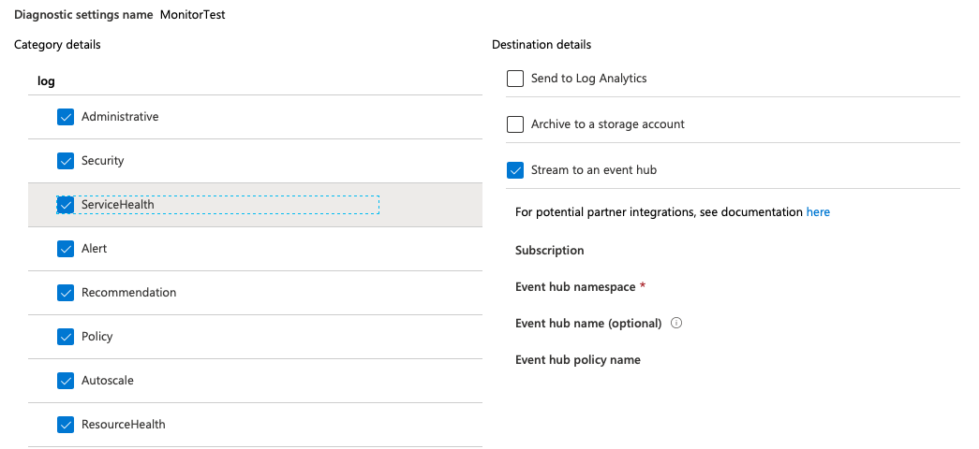979x449 pixels.
Task: Uncheck the Recommendation checkbox
Action: pos(66,293)
